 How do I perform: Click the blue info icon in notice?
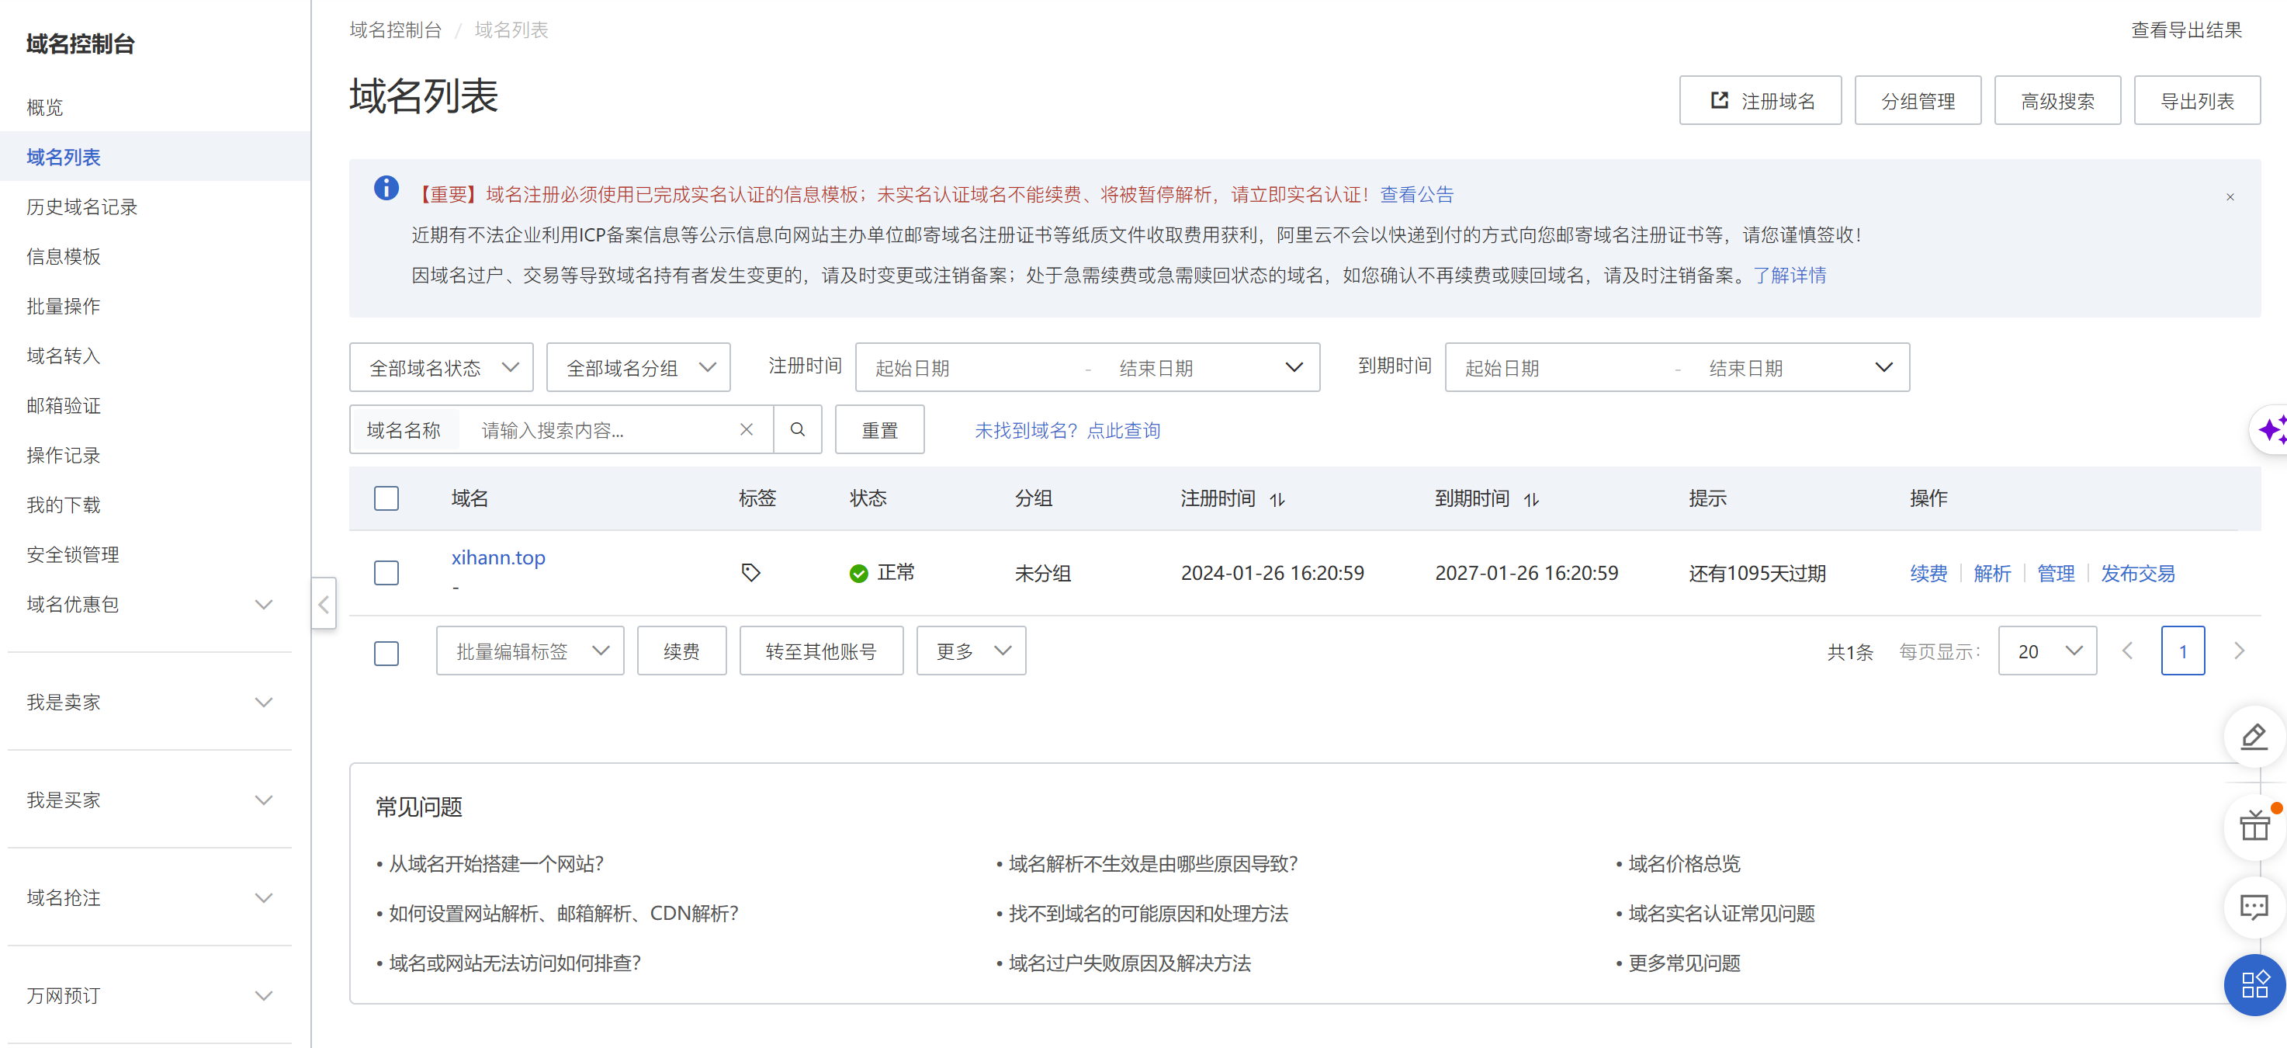[x=386, y=189]
